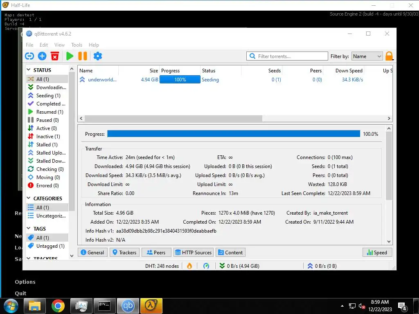The image size is (419, 314).
Task: Click the Half-Life taskbar icon
Action: click(151, 306)
